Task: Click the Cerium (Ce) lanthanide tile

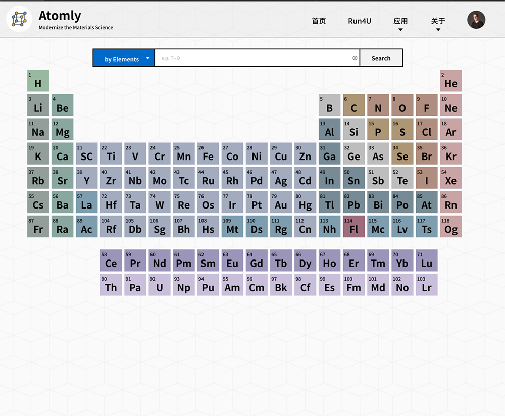Action: [111, 261]
